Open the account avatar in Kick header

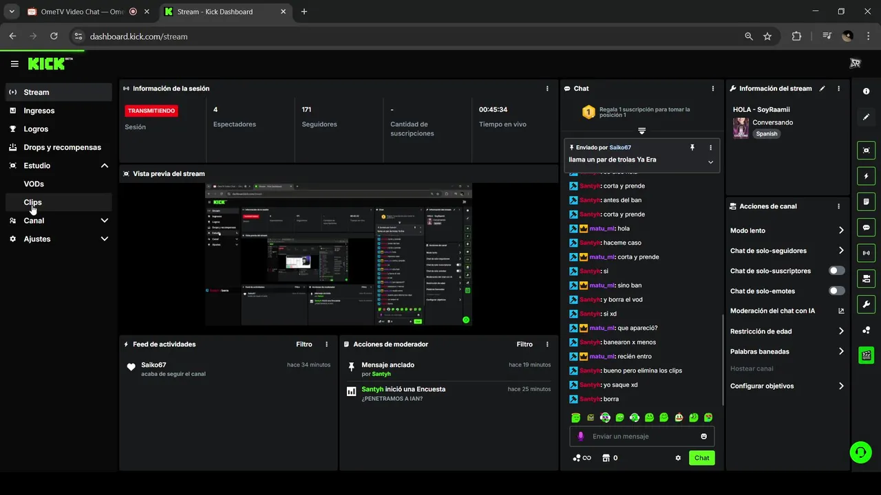pyautogui.click(x=856, y=63)
